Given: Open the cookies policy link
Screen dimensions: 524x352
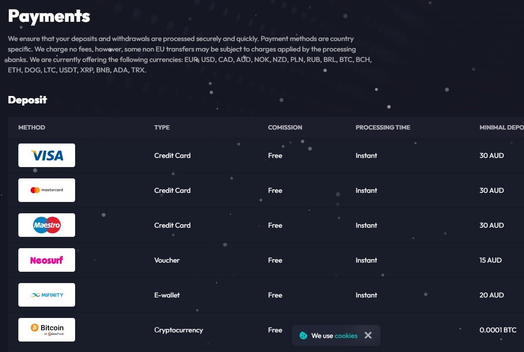Looking at the screenshot, I should point(346,336).
